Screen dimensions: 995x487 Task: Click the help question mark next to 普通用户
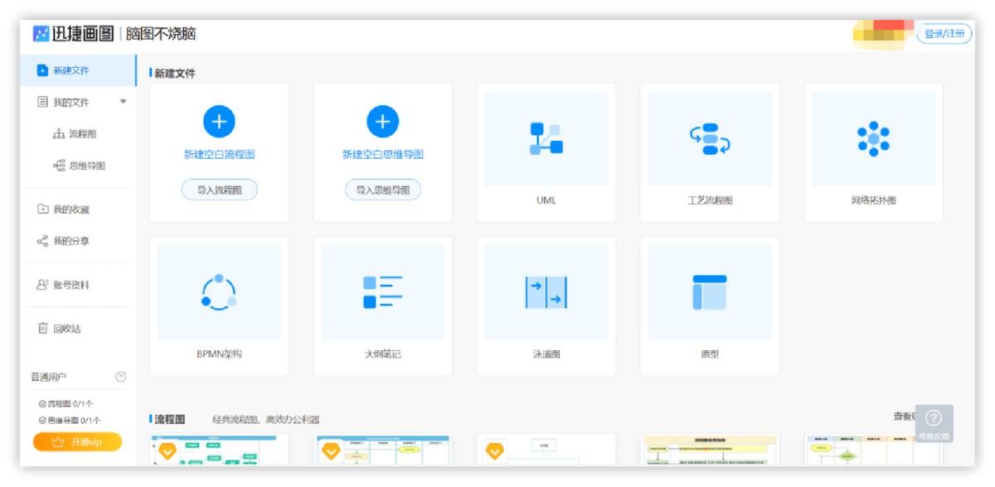(121, 378)
